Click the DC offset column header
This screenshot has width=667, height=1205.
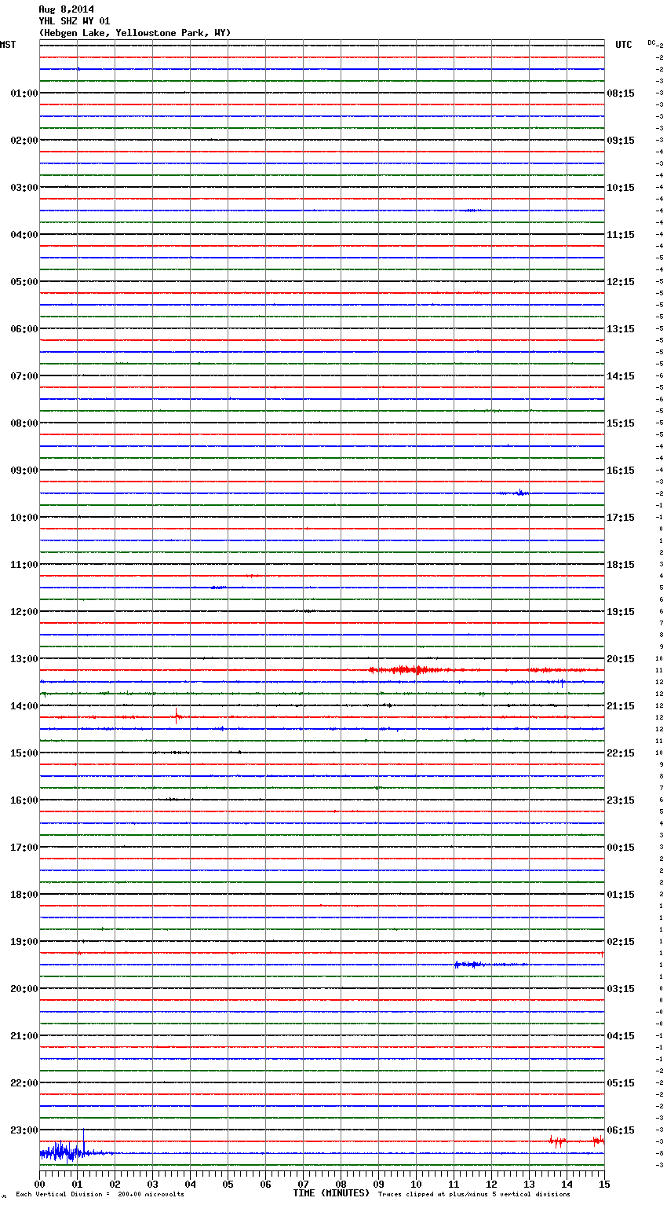pyautogui.click(x=651, y=42)
